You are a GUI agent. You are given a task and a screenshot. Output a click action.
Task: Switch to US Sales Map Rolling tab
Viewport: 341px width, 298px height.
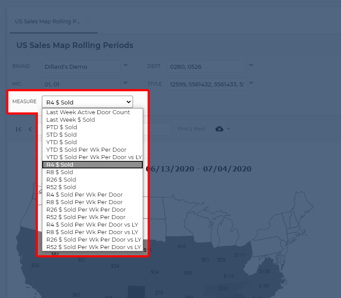(x=48, y=21)
